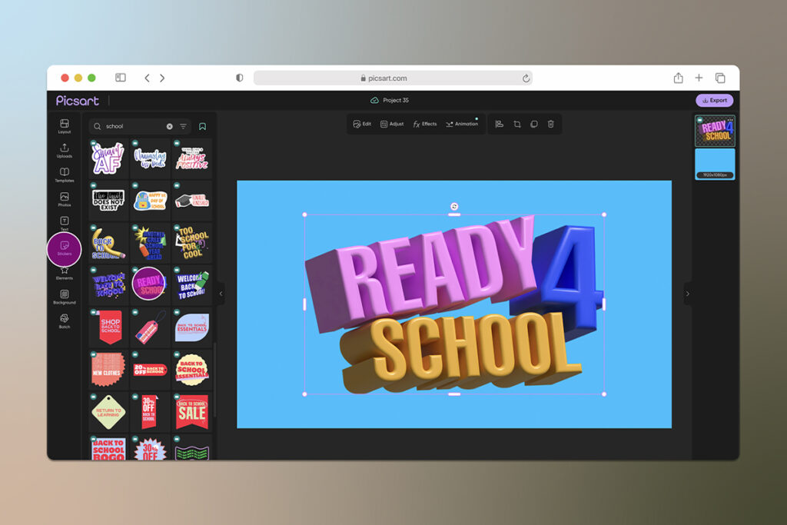This screenshot has height=525, width=787.
Task: Open the Animation tab
Action: click(462, 124)
